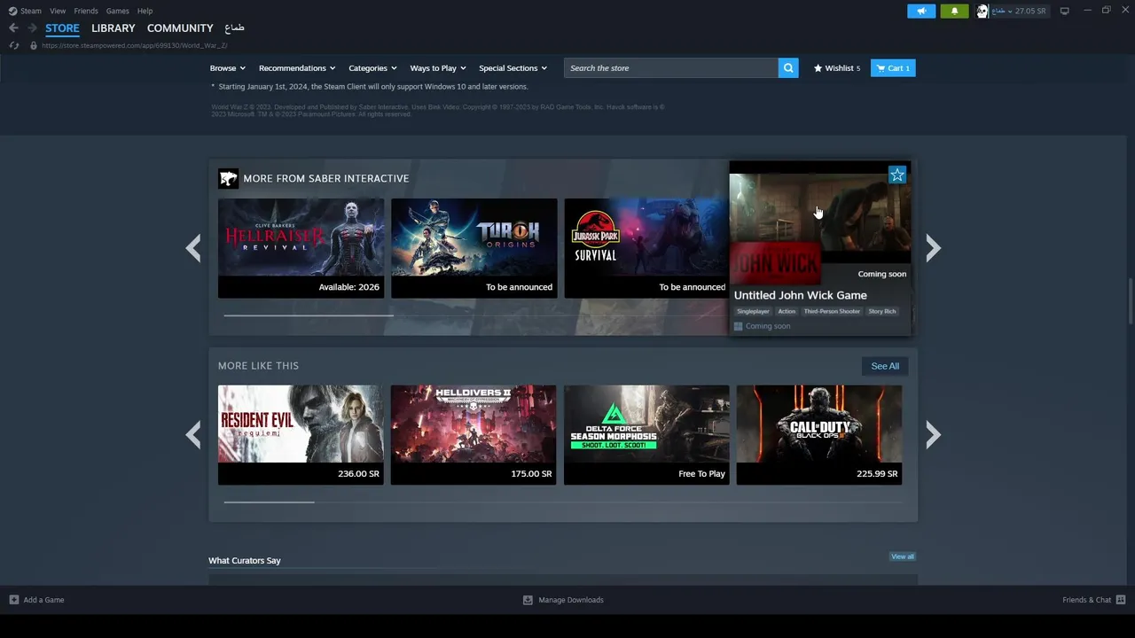Expand the Categories dropdown

pyautogui.click(x=372, y=68)
